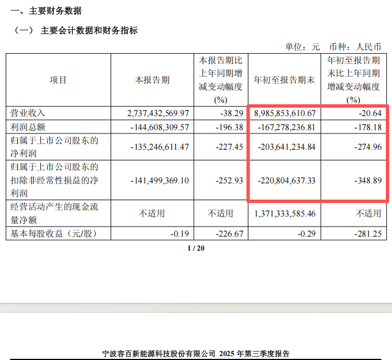Click the 主要财务数据 section heading

coord(55,11)
